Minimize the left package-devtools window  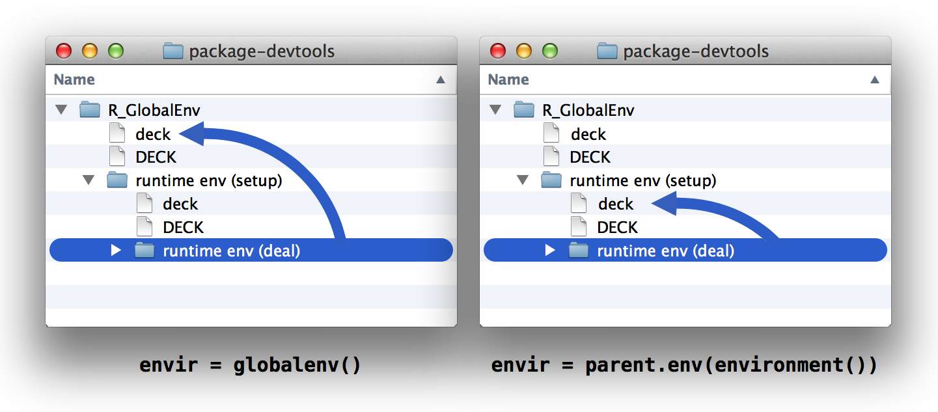coord(90,51)
